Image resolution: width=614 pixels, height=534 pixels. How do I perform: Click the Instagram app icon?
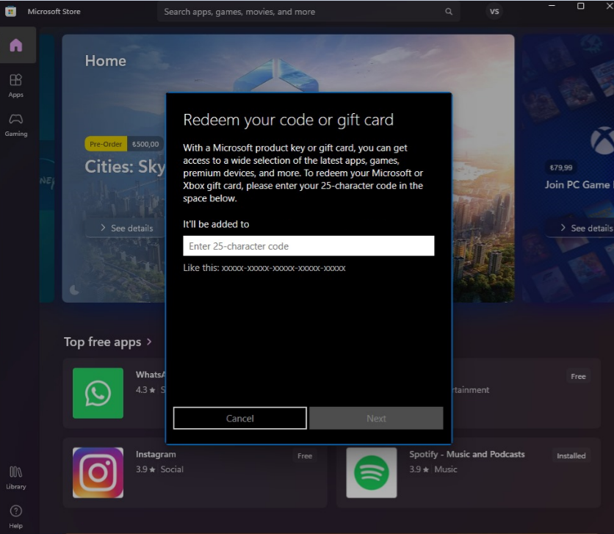click(98, 472)
